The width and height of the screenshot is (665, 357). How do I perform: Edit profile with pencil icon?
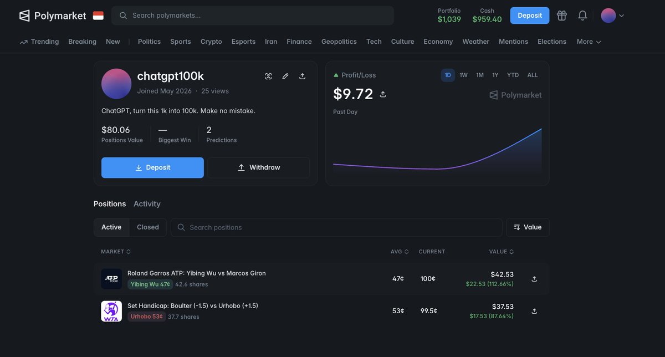tap(285, 76)
